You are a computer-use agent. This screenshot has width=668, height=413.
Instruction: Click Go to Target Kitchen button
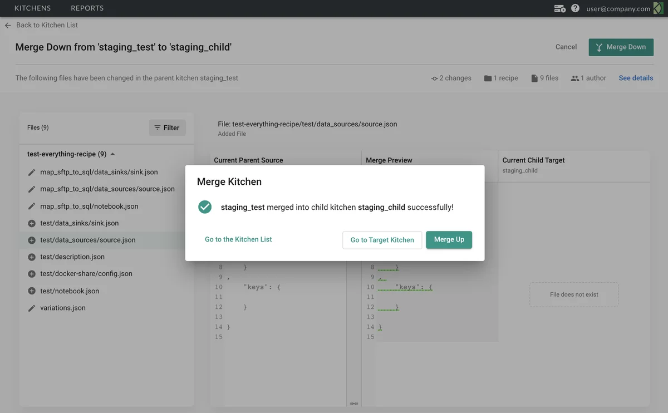click(382, 240)
